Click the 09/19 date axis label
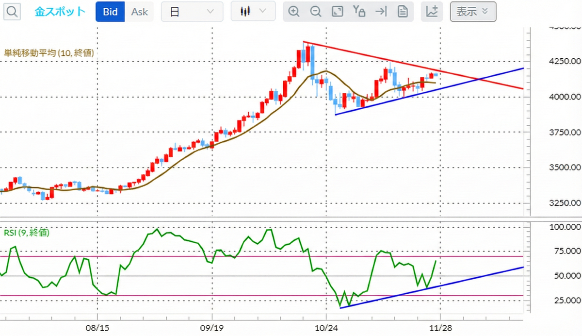The height and width of the screenshot is (336, 582). [212, 328]
